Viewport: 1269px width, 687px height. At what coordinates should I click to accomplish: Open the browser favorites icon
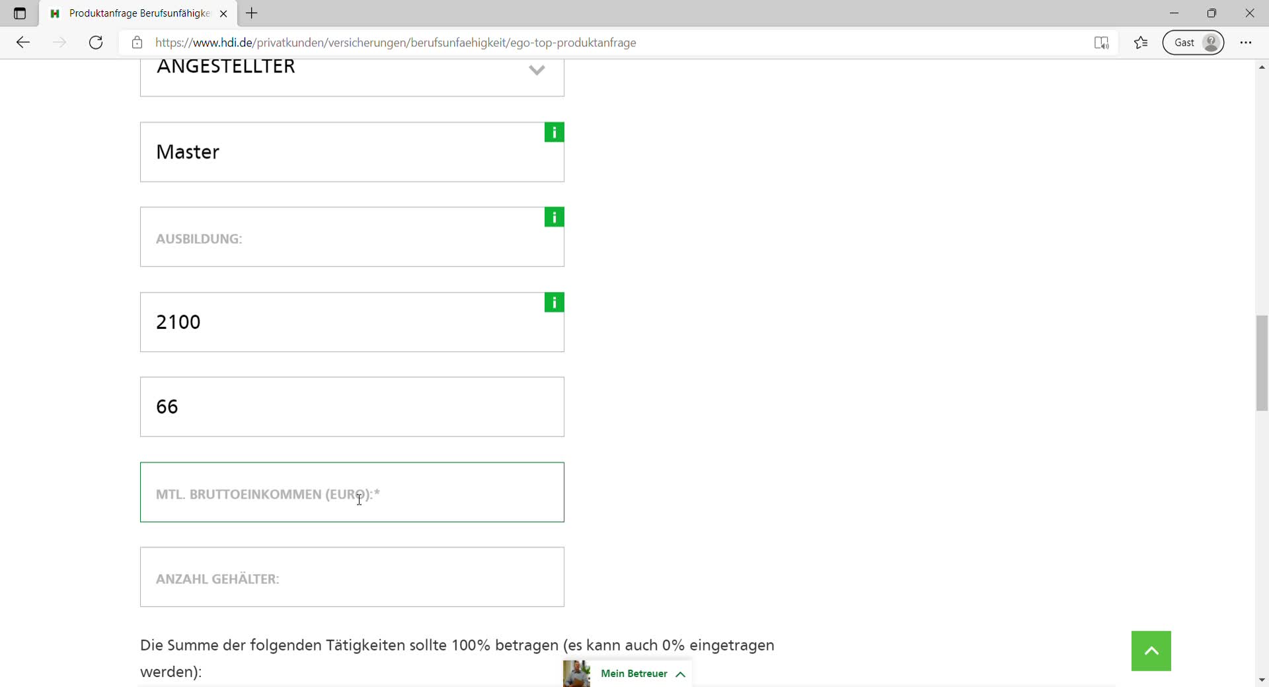coord(1141,43)
